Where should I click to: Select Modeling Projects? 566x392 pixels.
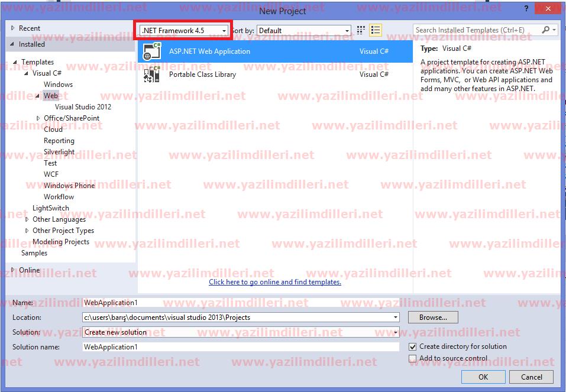(x=61, y=241)
